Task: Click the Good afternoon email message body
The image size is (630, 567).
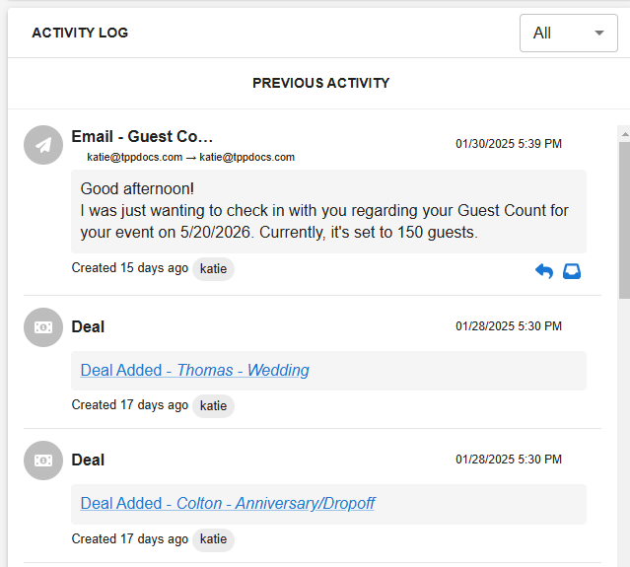Action: 328,211
